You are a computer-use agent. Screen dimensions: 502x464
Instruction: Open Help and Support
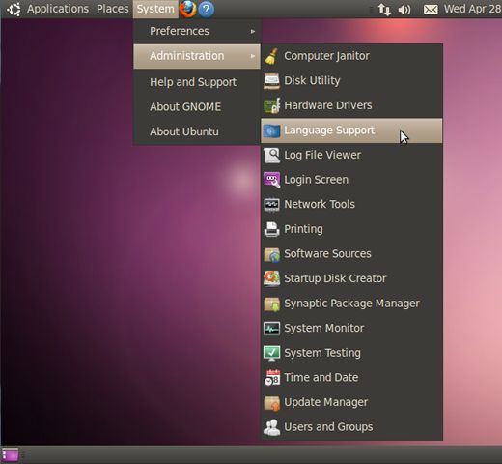coord(197,82)
